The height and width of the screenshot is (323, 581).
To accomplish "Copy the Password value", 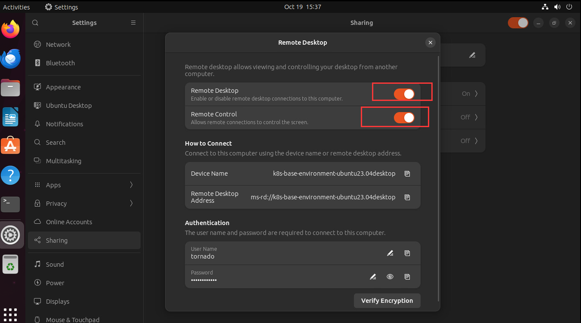I will [407, 277].
